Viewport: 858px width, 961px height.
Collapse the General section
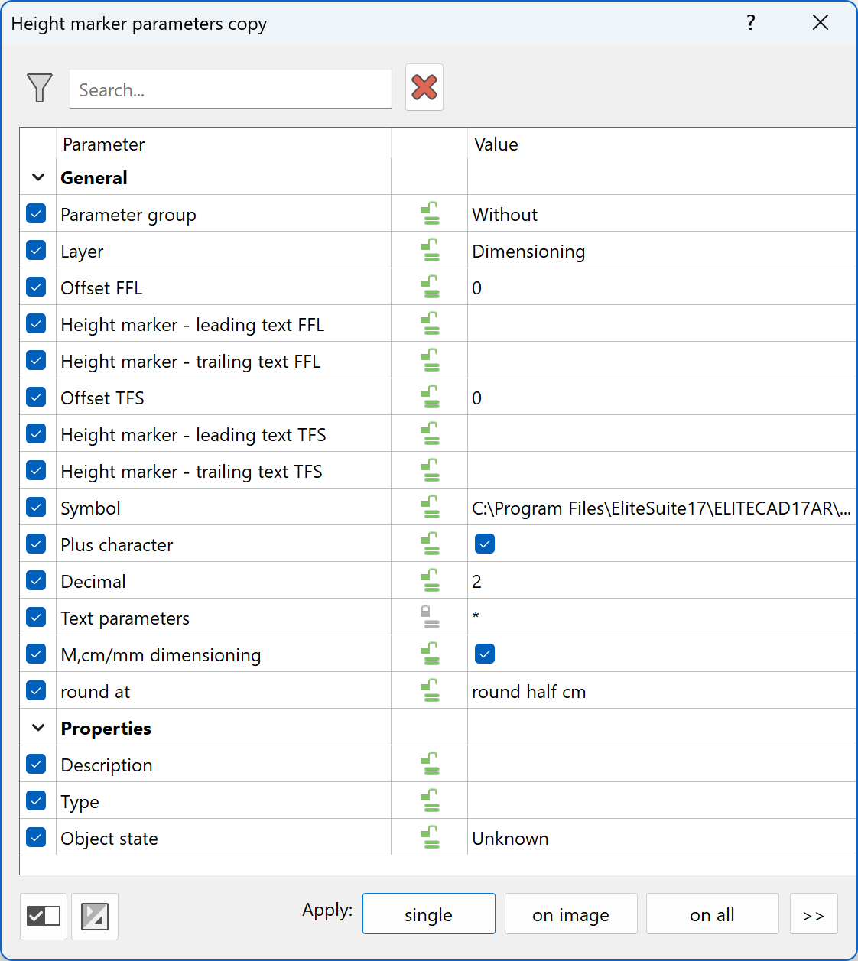[38, 177]
